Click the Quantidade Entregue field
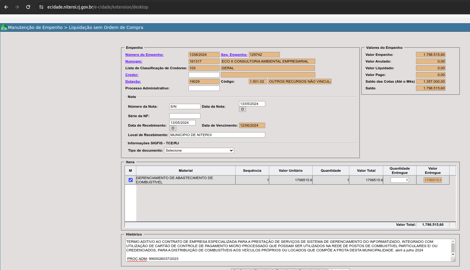The image size is (470, 270). [x=399, y=180]
